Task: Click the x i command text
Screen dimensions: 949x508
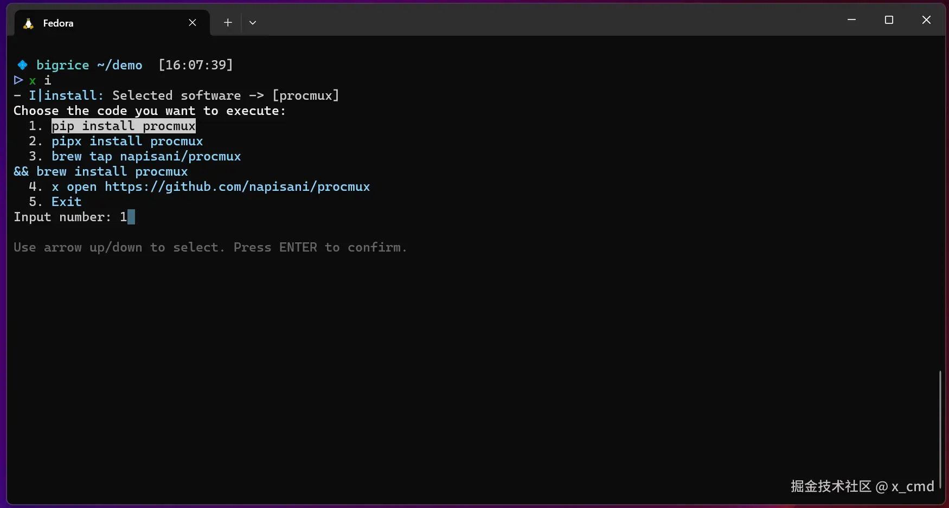Action: click(40, 80)
